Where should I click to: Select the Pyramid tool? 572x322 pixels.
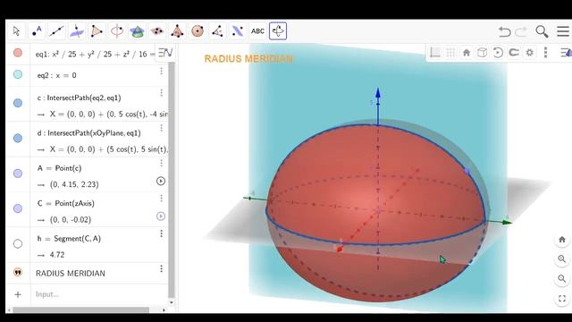pos(177,31)
